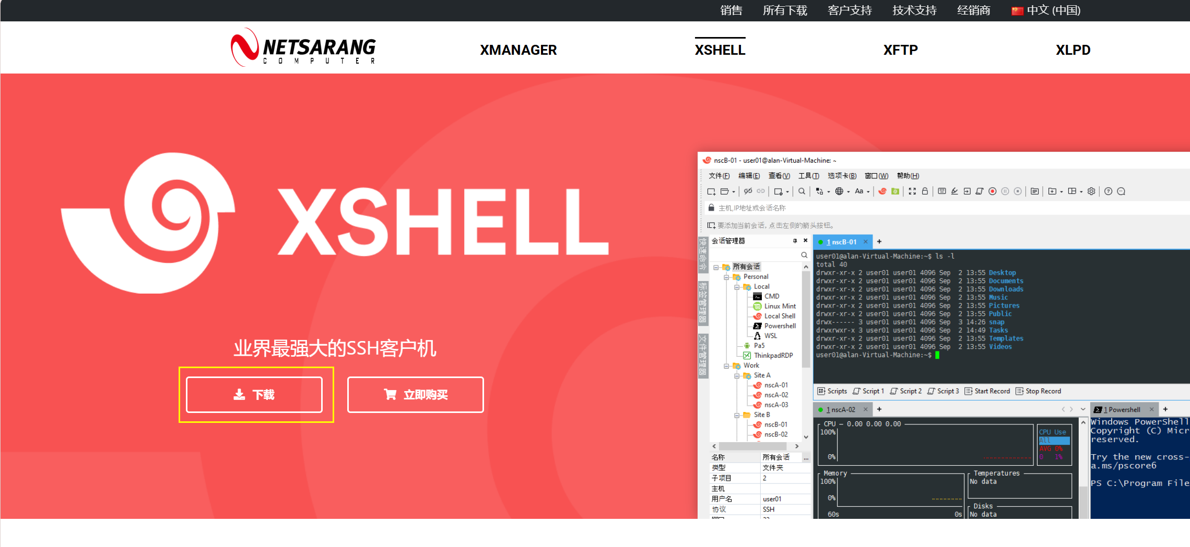The width and height of the screenshot is (1190, 547).
Task: Go to XMANAGER product page
Action: 519,50
